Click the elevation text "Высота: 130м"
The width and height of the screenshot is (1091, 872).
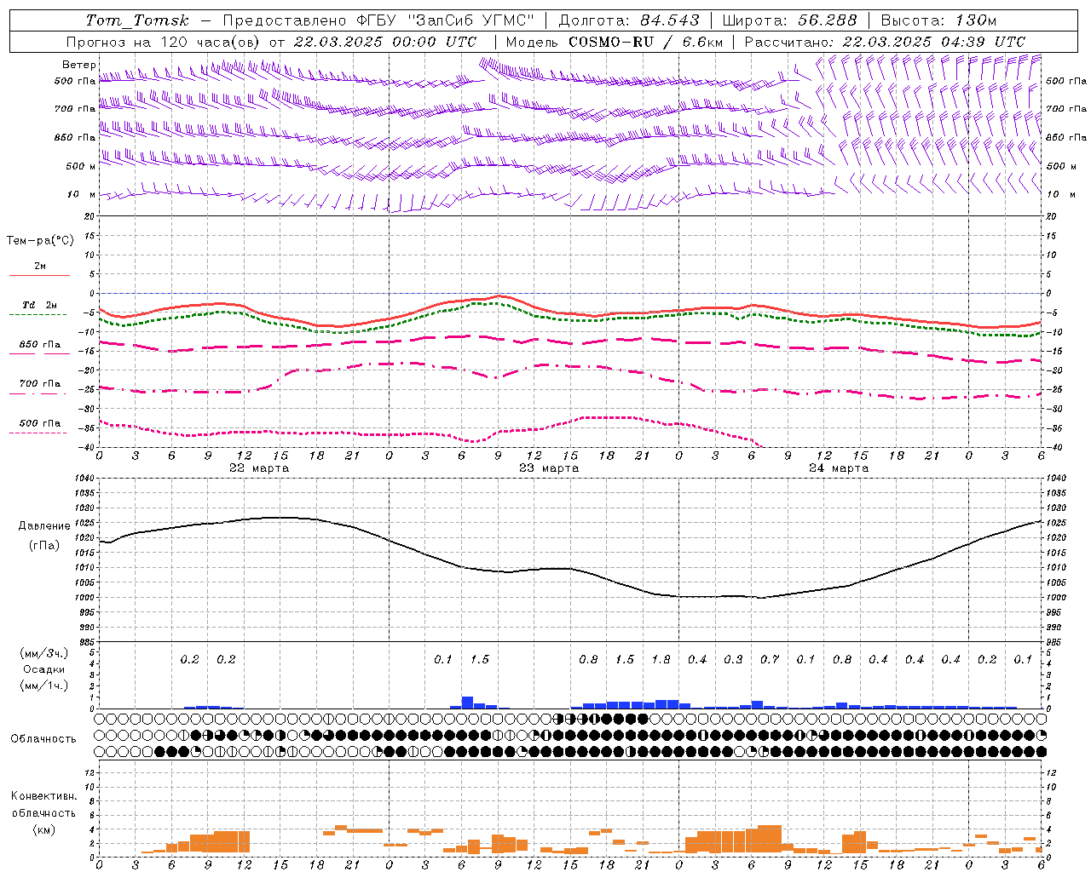[x=938, y=20]
